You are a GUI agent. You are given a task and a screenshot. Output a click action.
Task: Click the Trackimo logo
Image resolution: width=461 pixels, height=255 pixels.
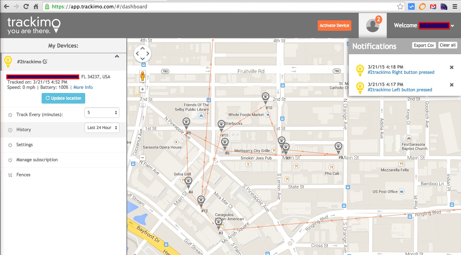34,26
